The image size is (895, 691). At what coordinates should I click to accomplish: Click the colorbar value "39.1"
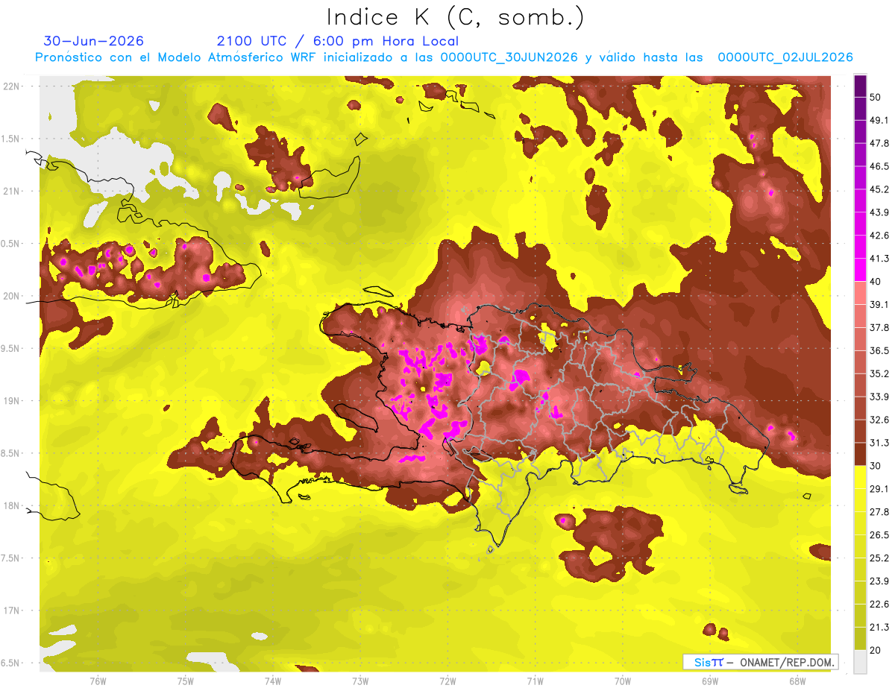pos(879,304)
